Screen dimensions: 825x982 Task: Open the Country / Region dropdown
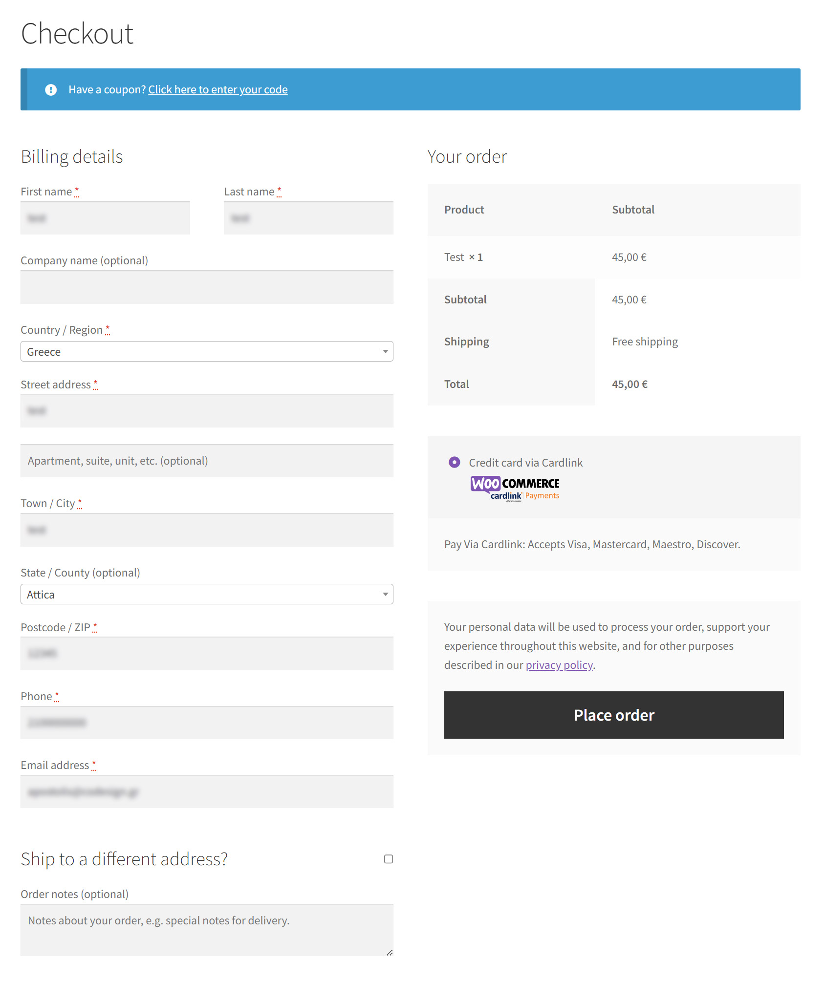(206, 352)
